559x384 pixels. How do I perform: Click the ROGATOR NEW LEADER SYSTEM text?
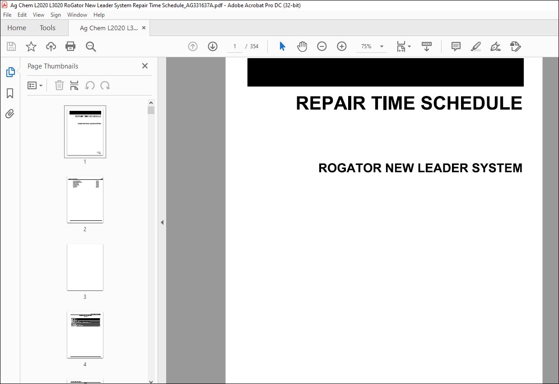click(x=420, y=168)
